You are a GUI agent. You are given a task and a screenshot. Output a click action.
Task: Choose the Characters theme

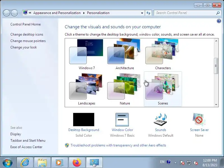click(x=163, y=55)
